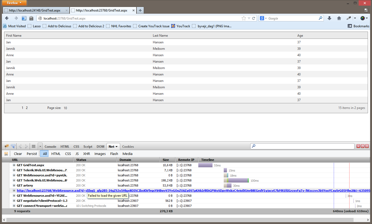The height and width of the screenshot is (224, 372).
Task: Open a new tab with plus button
Action: point(140,10)
